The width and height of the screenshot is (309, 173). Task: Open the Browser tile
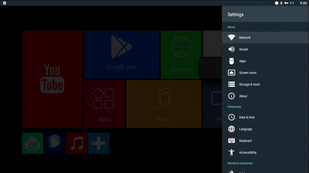point(181,55)
